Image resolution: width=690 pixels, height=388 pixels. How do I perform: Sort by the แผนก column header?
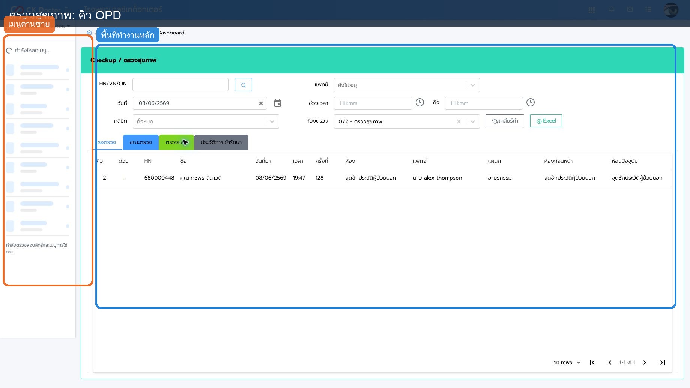pos(494,161)
